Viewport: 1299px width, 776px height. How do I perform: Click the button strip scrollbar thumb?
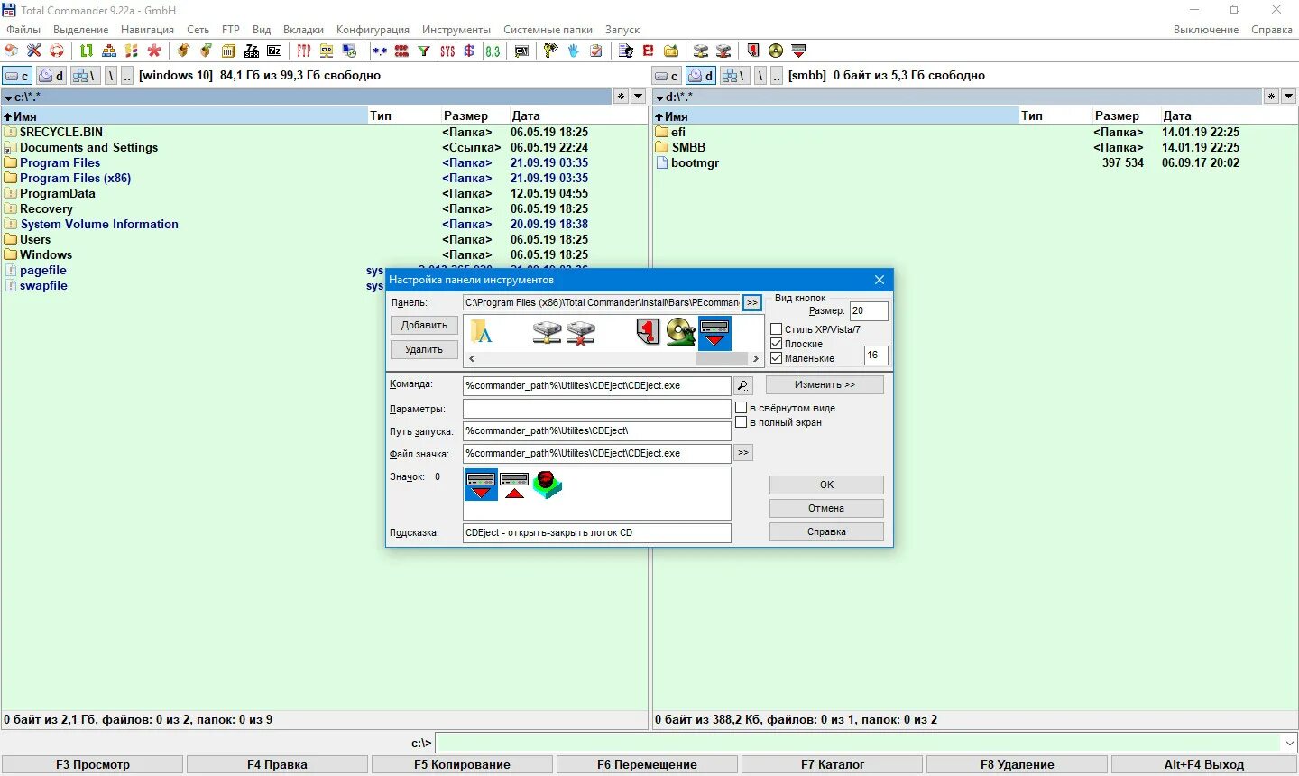[x=722, y=358]
